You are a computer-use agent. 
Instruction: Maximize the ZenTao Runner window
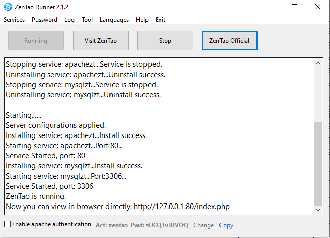(295, 7)
